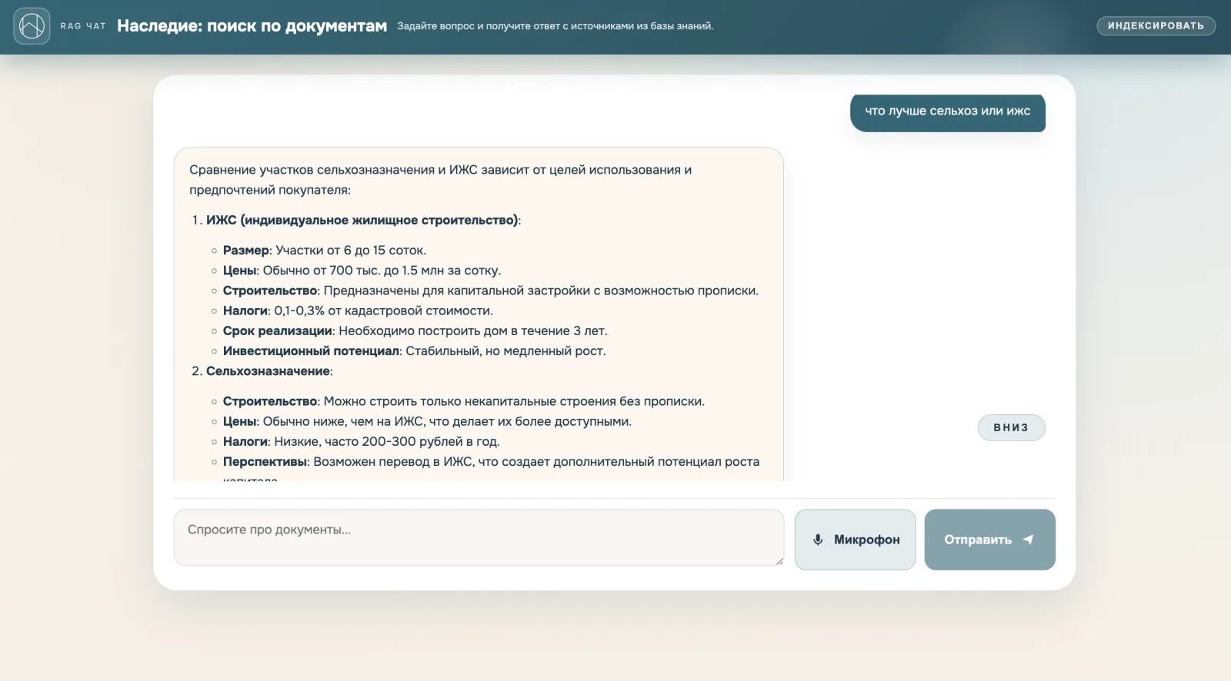Click the paper plane send icon
Image resolution: width=1231 pixels, height=681 pixels.
pyautogui.click(x=1028, y=540)
